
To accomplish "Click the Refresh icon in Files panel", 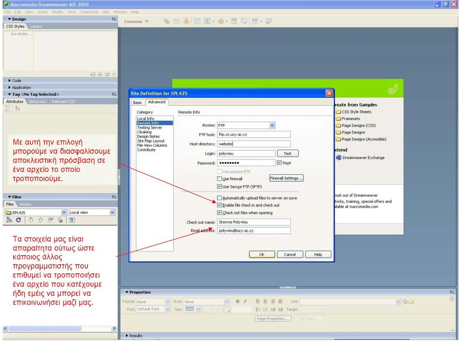I will [x=18, y=220].
